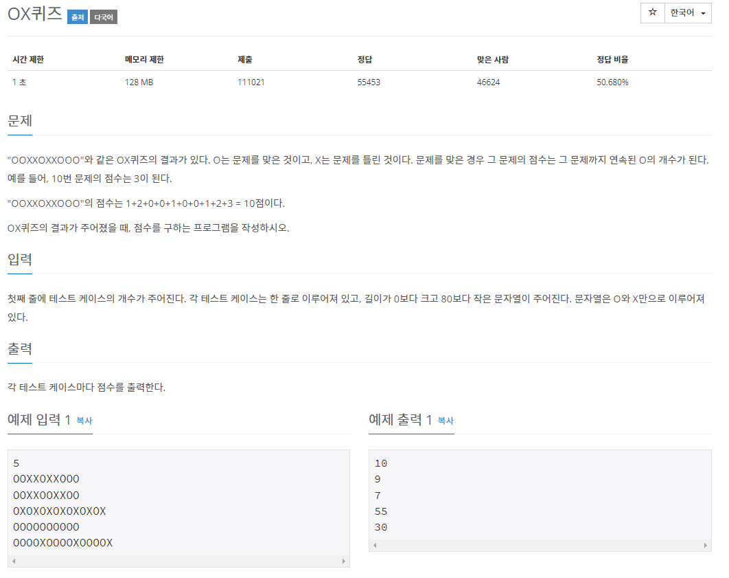Click the 맞은 사람 column header
The height and width of the screenshot is (578, 729).
493,60
